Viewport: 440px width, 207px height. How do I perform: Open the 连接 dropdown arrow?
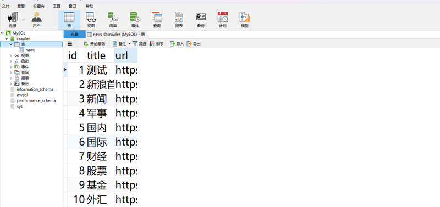click(x=24, y=20)
